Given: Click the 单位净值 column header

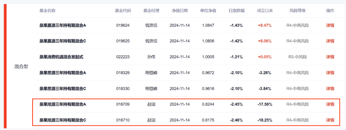Looking at the screenshot, I should pos(208,11).
